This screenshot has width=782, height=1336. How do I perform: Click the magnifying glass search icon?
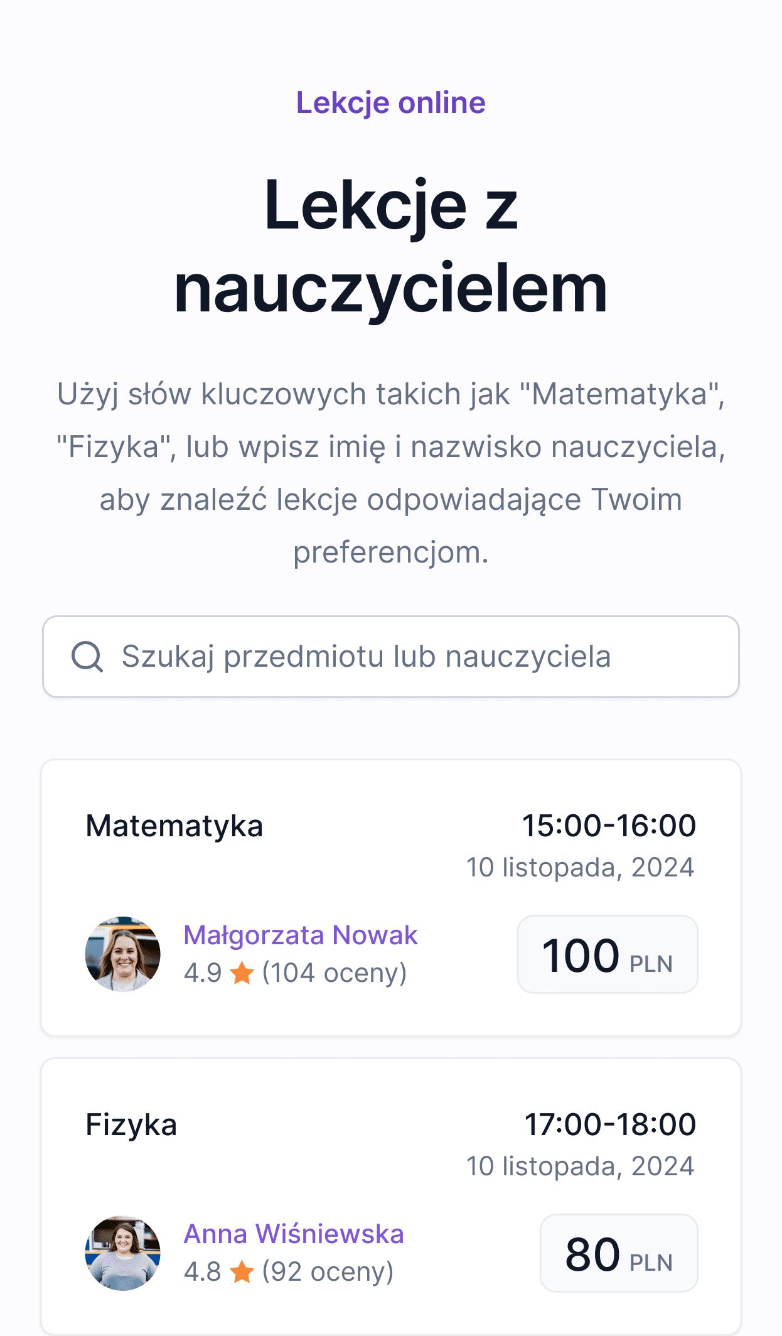(87, 657)
